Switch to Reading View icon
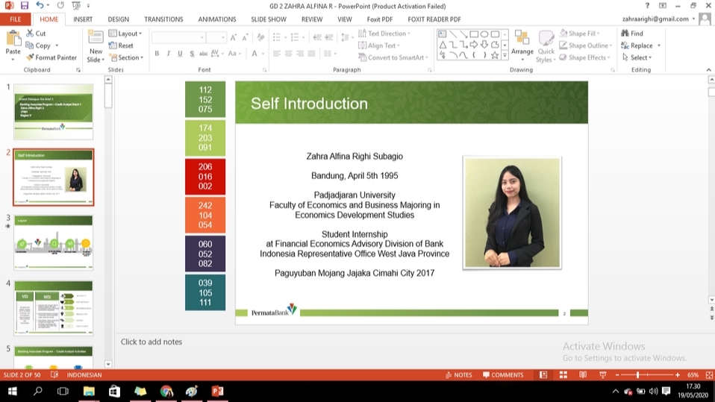 click(583, 374)
